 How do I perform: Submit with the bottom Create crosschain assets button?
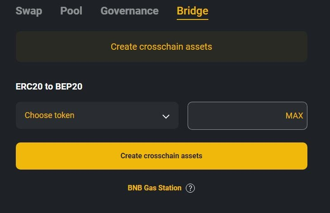click(162, 156)
